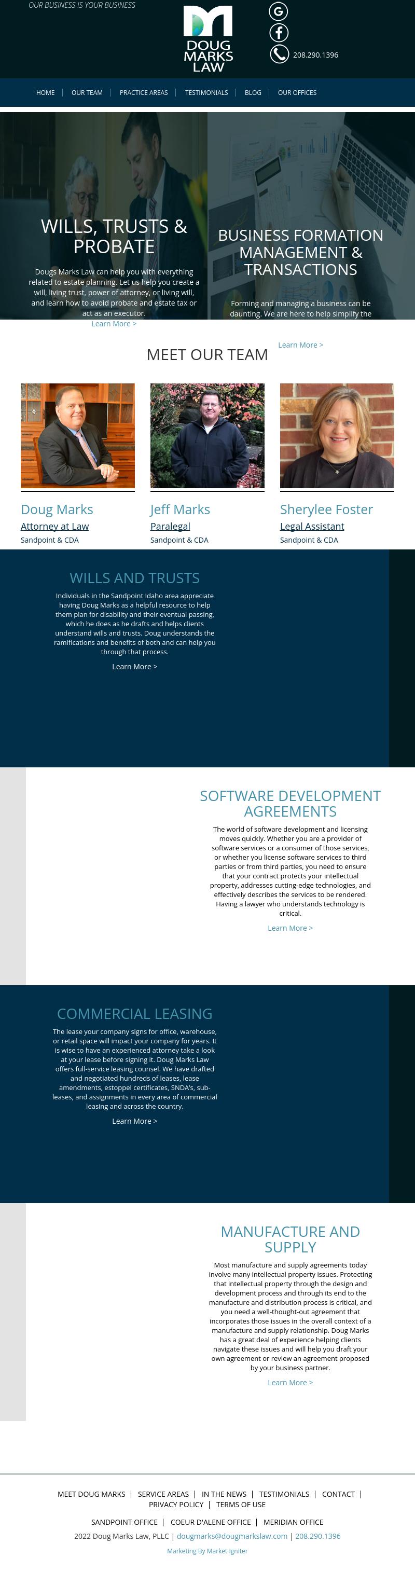
Task: Open Jeff Marks' portrait photo
Action: pyautogui.click(x=207, y=435)
